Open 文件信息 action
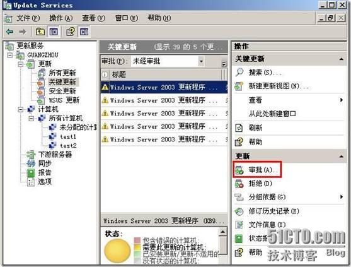Viewport: 351px width, 267px height. coord(267,225)
